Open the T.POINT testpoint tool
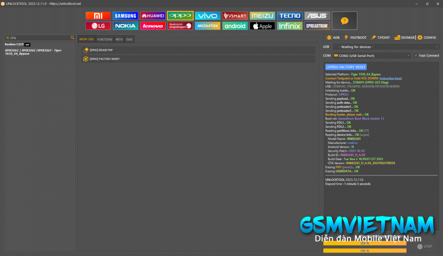 click(x=380, y=37)
